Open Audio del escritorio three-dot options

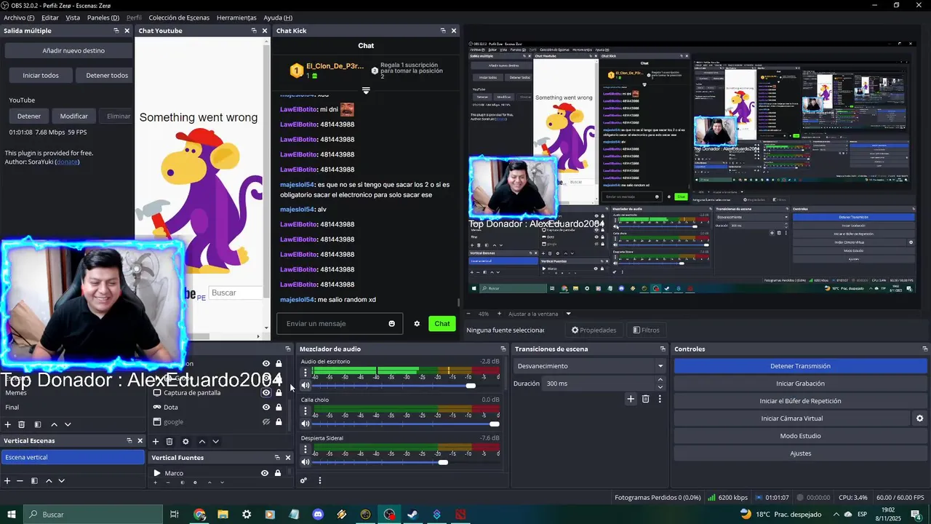pos(305,373)
